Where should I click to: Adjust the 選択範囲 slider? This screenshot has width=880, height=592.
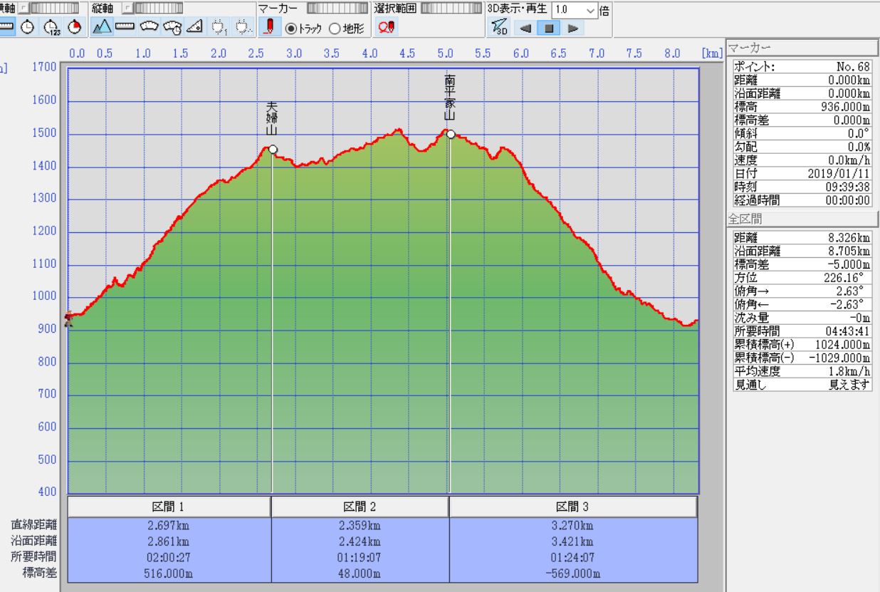(451, 8)
